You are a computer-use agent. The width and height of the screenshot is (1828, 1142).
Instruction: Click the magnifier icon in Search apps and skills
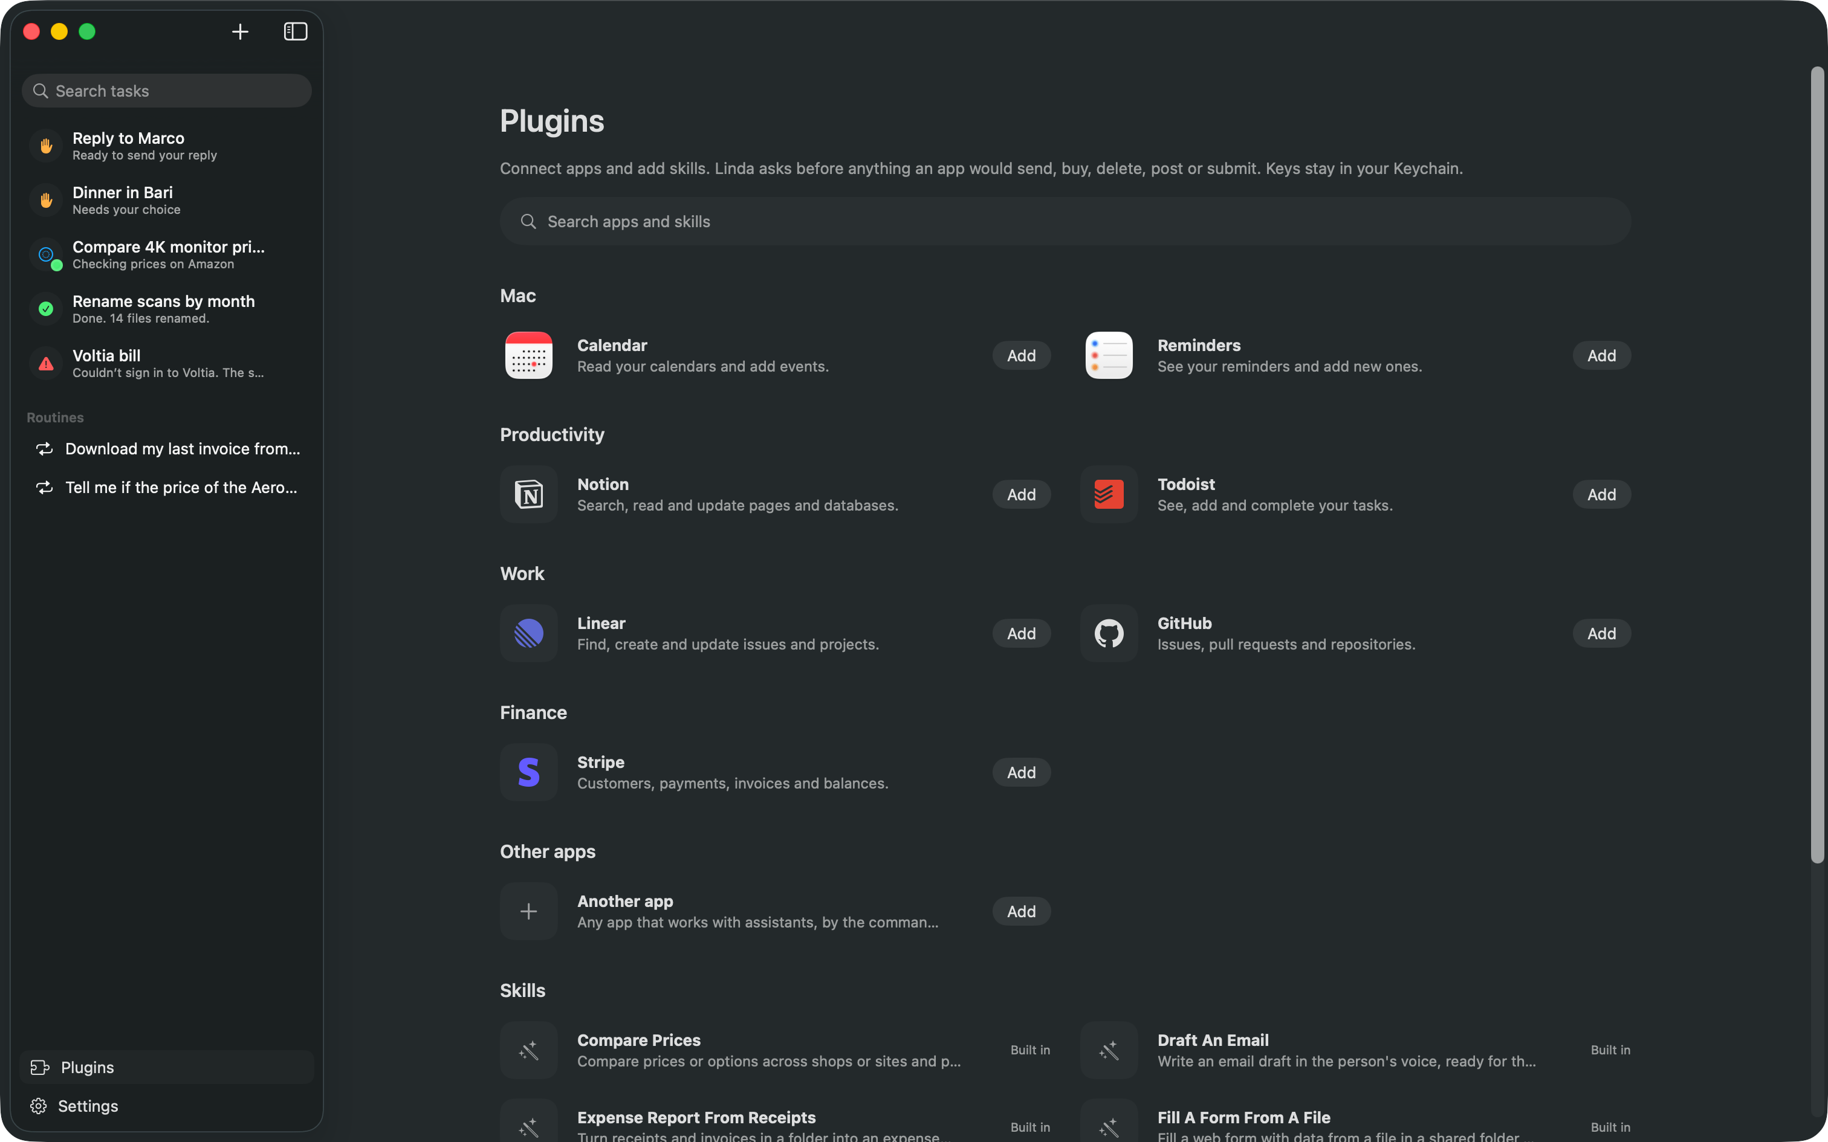(528, 221)
